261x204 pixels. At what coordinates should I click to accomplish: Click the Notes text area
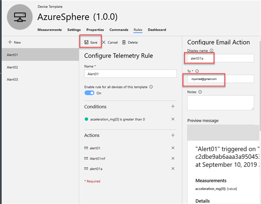click(x=221, y=103)
